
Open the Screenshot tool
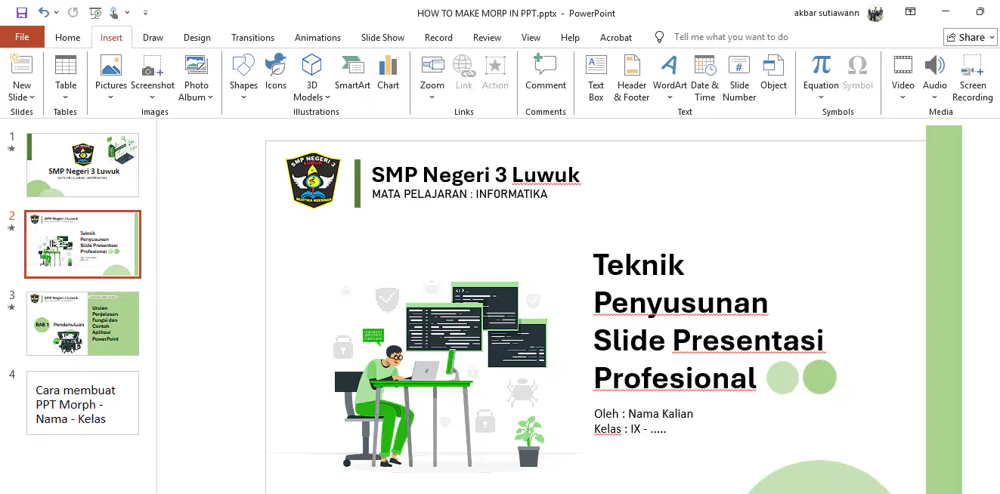[153, 78]
